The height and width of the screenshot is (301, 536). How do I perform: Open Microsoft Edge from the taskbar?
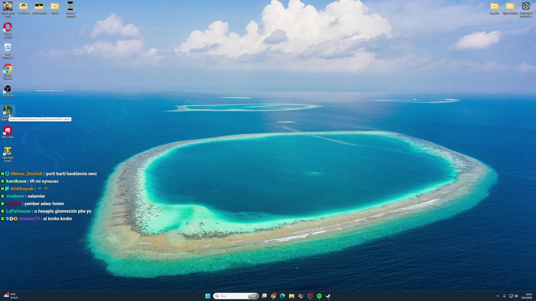point(283,296)
